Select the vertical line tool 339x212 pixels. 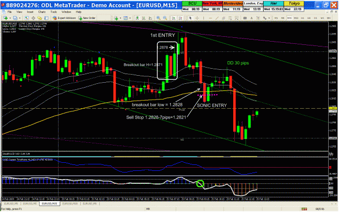pyautogui.click(x=203, y=18)
